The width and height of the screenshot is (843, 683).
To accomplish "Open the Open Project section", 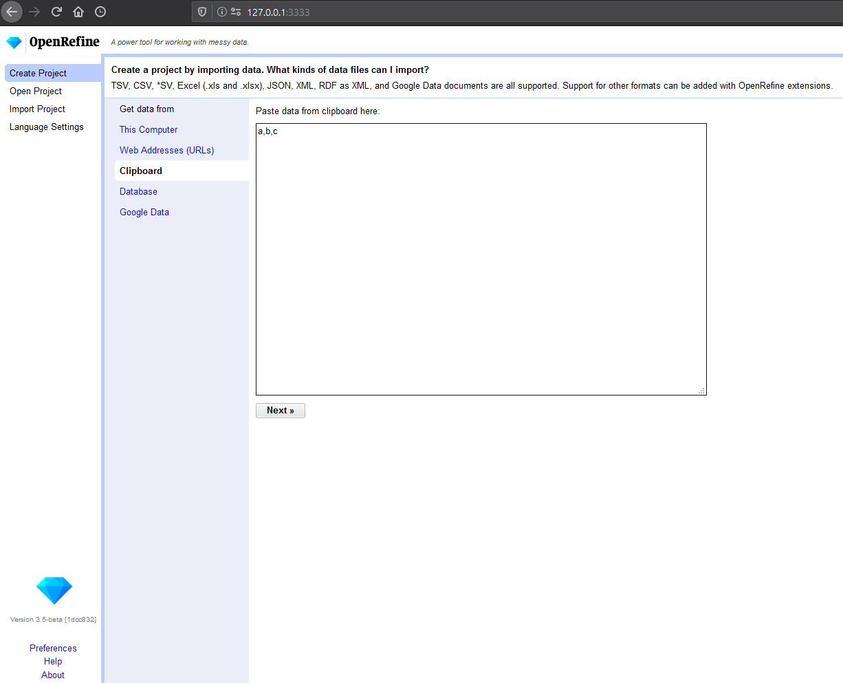I will pyautogui.click(x=36, y=91).
